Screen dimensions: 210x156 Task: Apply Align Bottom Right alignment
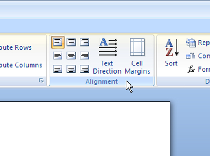coord(84,69)
